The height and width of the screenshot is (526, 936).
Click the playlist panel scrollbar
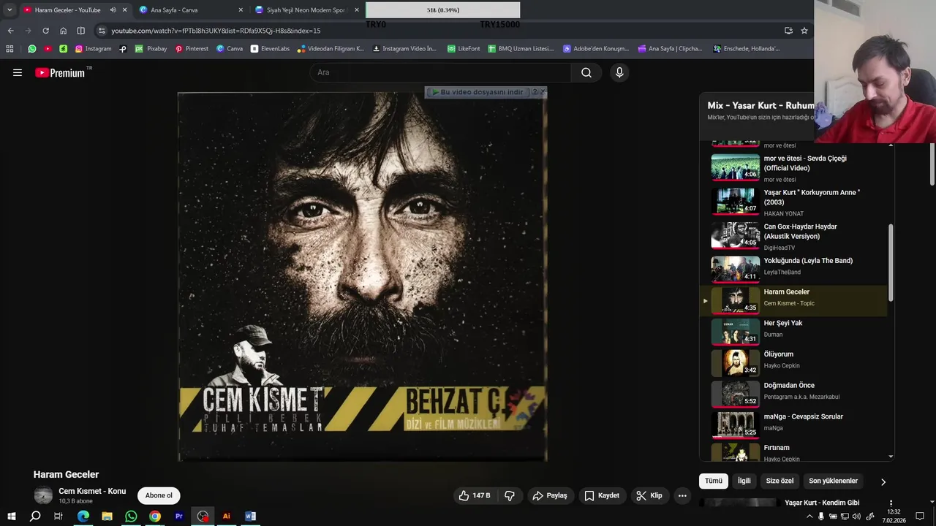(x=891, y=263)
